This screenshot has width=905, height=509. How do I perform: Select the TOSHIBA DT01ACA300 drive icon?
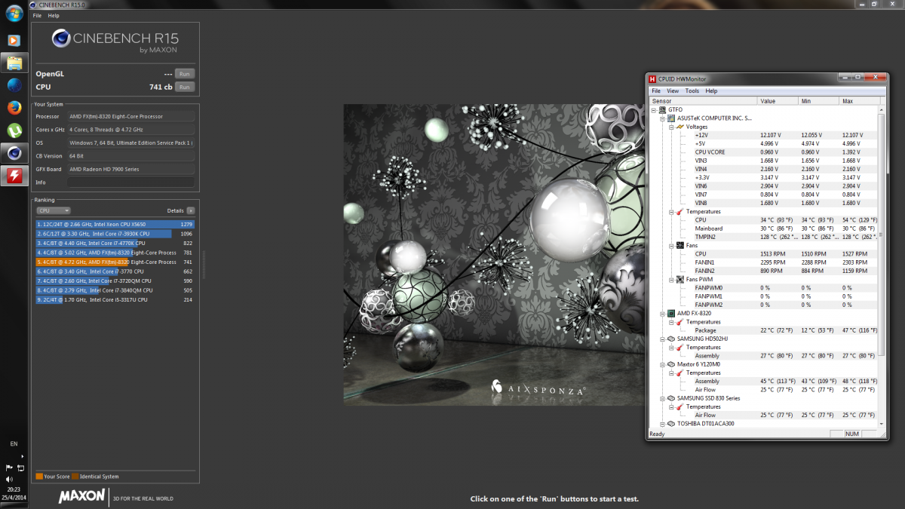[x=671, y=424]
